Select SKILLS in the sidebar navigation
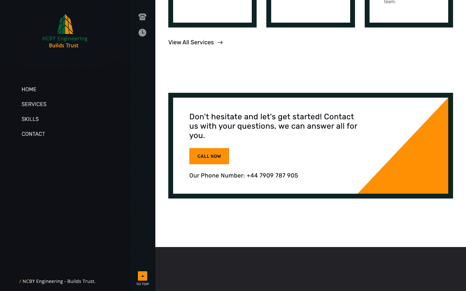 30,119
